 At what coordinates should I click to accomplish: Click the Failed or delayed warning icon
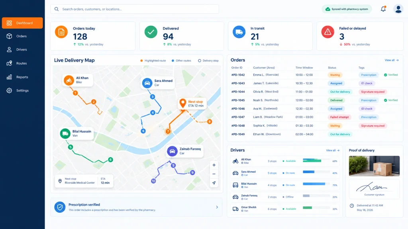pos(328,32)
